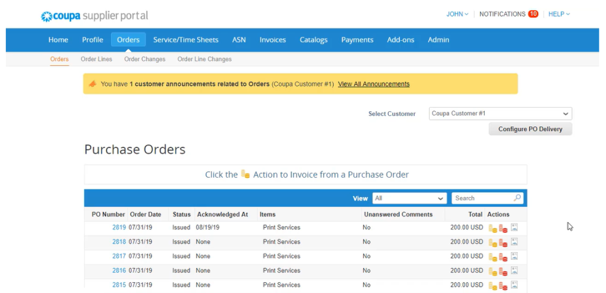Open print view icon for PO 2819
606x293 pixels.
point(514,227)
